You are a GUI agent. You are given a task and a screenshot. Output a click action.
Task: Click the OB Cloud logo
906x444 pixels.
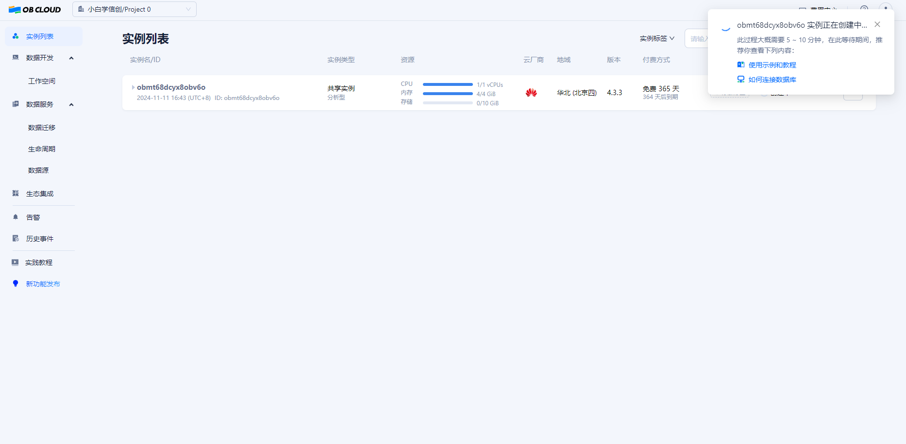point(34,10)
